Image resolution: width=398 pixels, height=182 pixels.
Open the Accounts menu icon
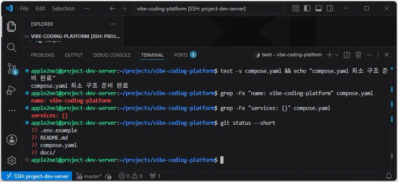(x=12, y=140)
